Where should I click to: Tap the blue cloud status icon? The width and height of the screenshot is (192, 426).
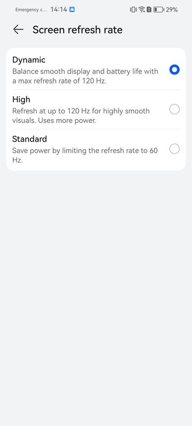coord(72,10)
